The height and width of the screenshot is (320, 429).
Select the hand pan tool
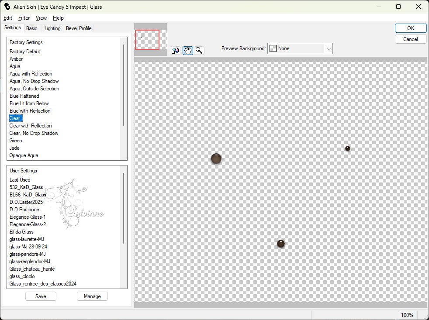(188, 51)
